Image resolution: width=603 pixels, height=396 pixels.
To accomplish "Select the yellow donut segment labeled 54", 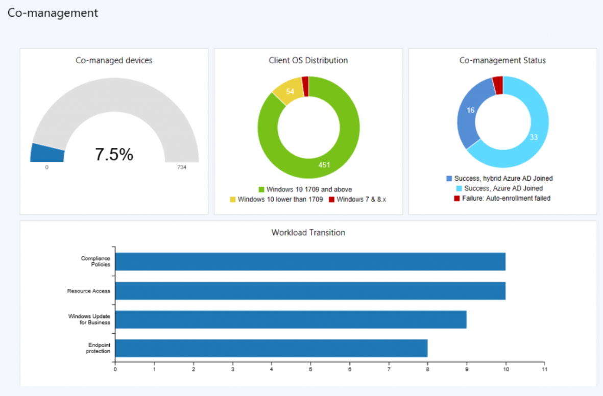I will pyautogui.click(x=289, y=91).
